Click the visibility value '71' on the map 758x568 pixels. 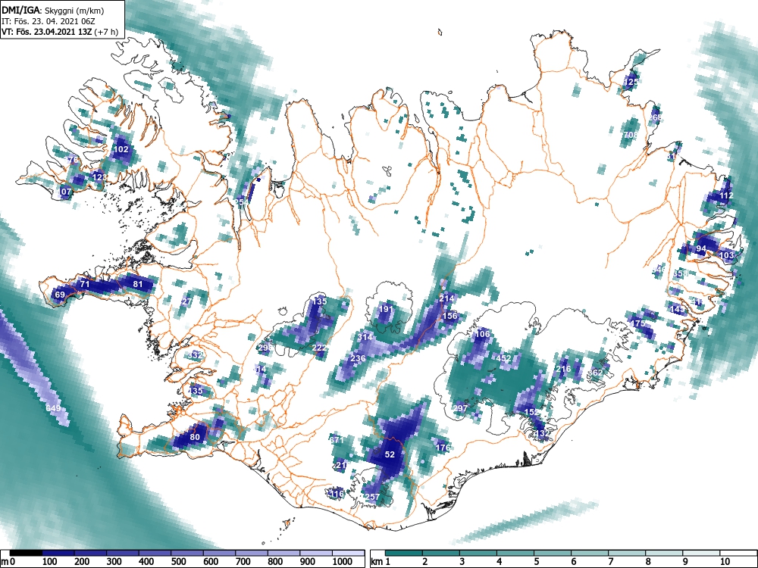[85, 284]
